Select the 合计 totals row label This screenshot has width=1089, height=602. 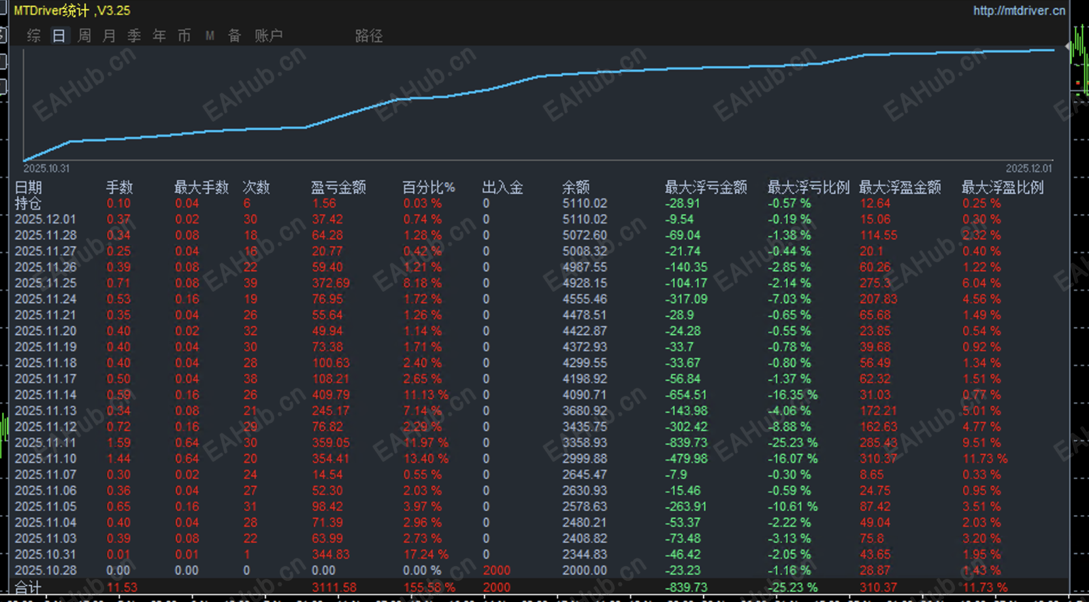tap(29, 587)
